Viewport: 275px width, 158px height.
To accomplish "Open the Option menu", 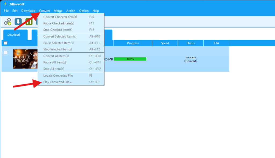I will [x=84, y=11].
